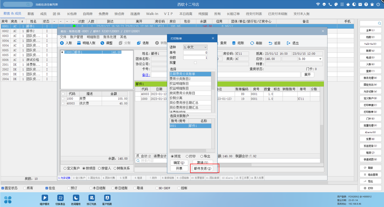Open the theme palette icon
The height and width of the screenshot is (207, 384).
click(336, 4)
